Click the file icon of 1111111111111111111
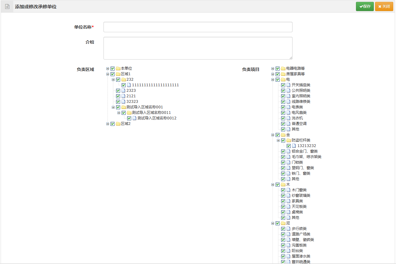The width and height of the screenshot is (396, 264). [129, 85]
